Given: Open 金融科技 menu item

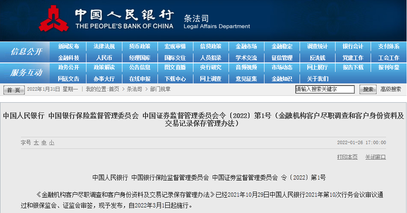Looking at the screenshot, I should [x=68, y=58].
